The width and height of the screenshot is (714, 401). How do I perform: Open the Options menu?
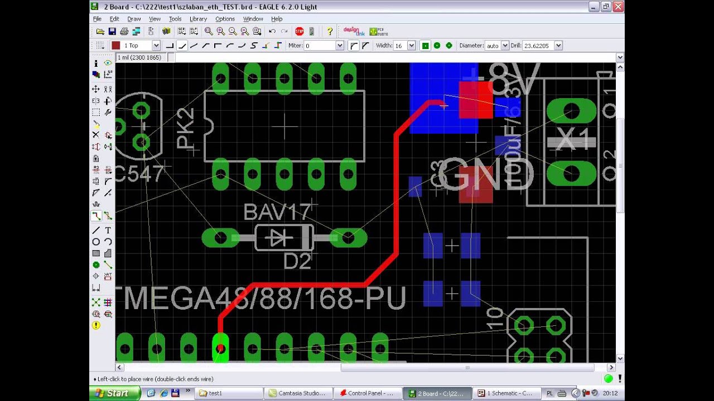(x=225, y=19)
